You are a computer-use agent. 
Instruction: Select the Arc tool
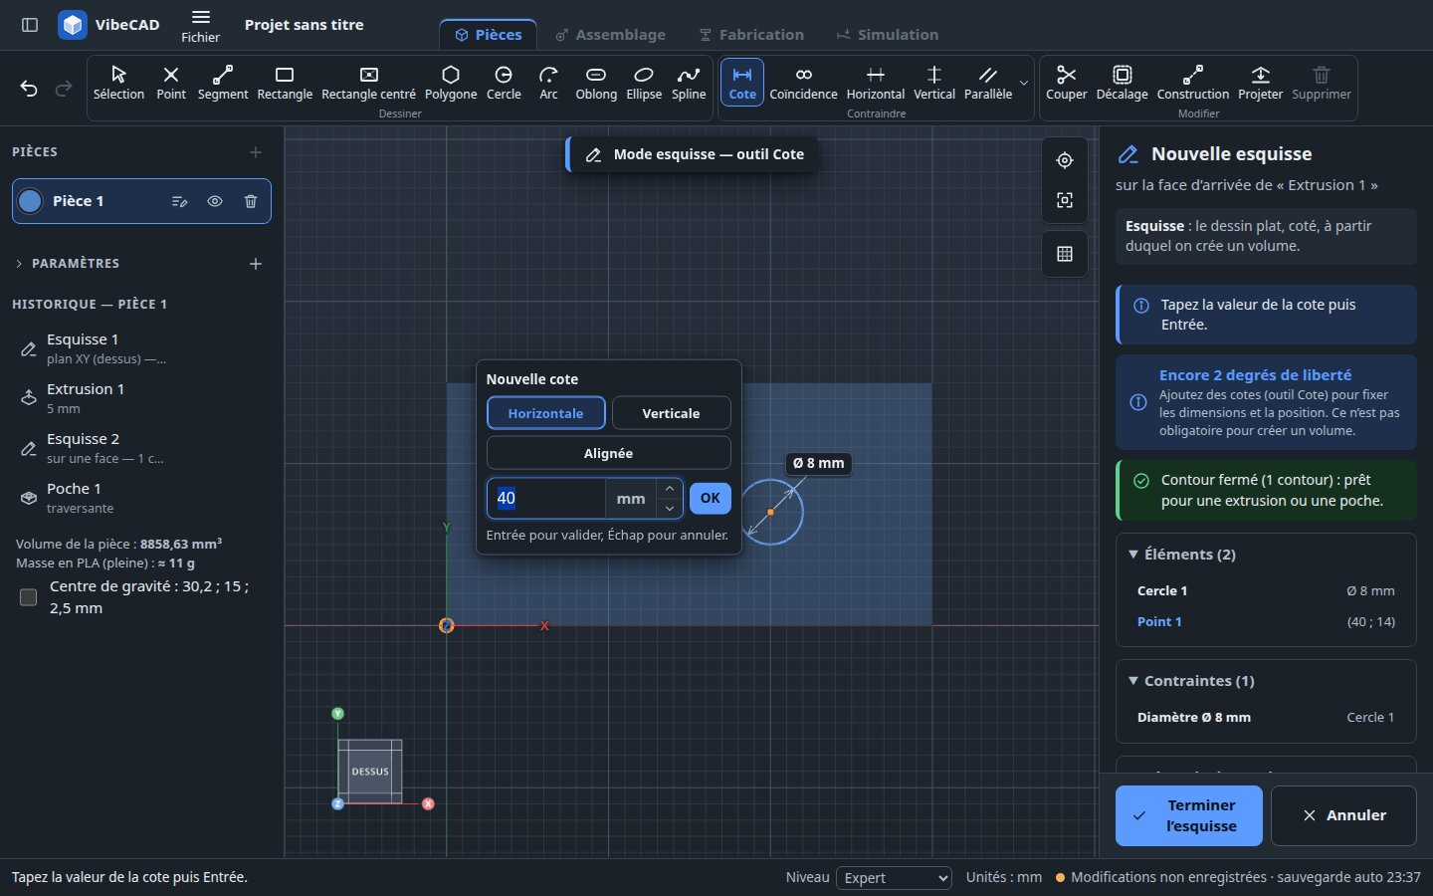point(548,84)
